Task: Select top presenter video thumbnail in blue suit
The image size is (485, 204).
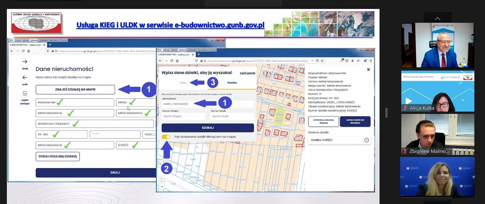Action: pos(438,45)
